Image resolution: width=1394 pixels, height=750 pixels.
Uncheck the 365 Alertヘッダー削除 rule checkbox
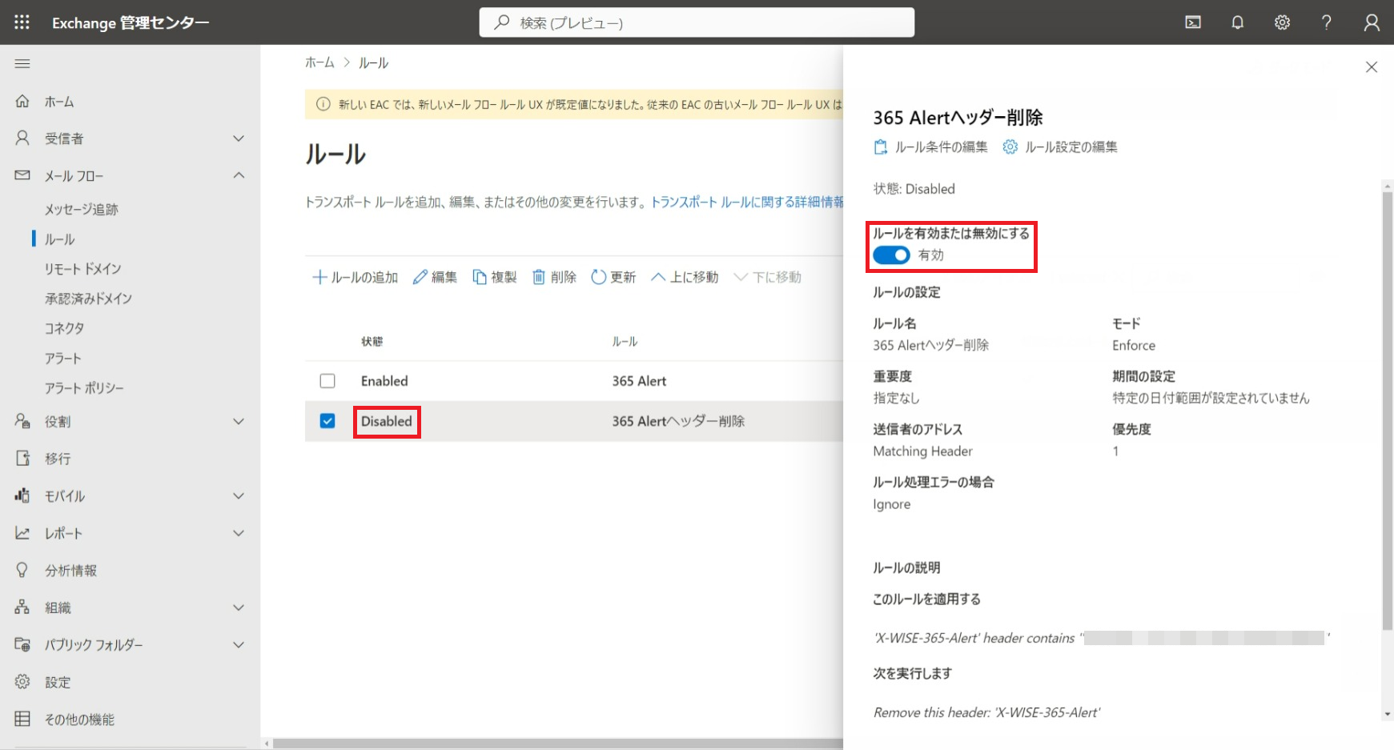click(x=327, y=421)
